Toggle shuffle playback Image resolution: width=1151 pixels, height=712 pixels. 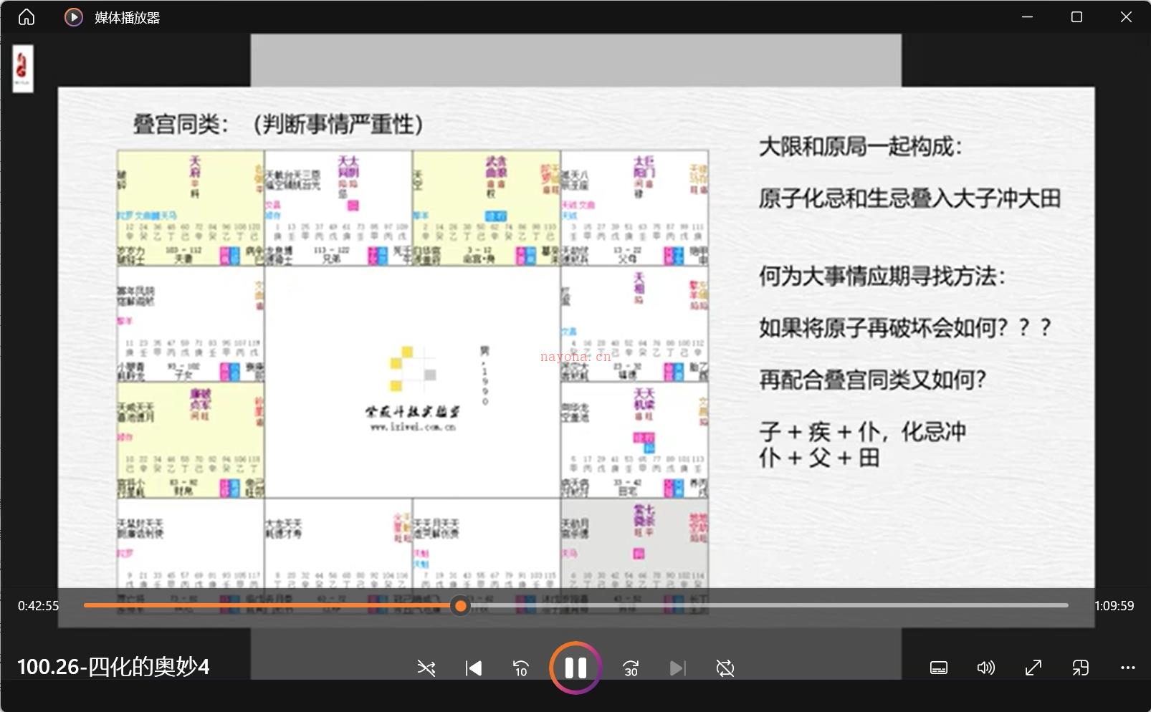coord(426,668)
